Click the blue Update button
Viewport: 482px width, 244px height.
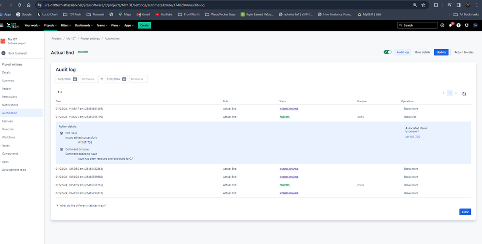click(441, 52)
